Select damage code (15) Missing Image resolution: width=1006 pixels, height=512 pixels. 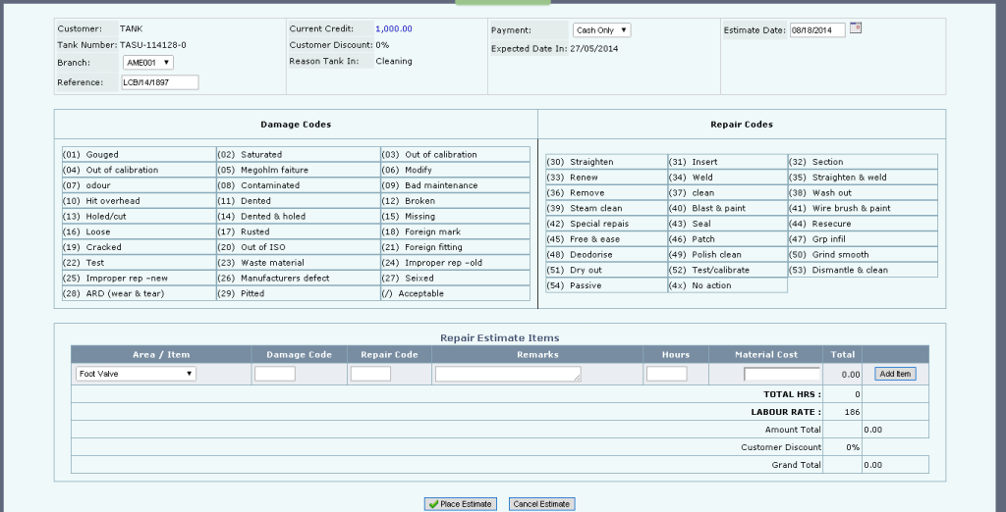point(456,216)
